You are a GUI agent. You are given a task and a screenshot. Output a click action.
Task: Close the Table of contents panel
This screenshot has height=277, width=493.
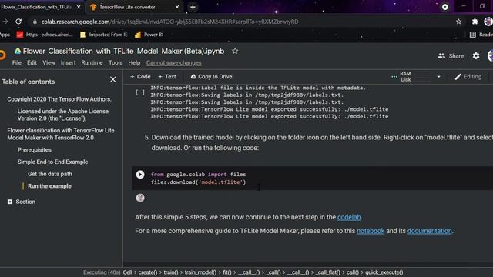113,80
